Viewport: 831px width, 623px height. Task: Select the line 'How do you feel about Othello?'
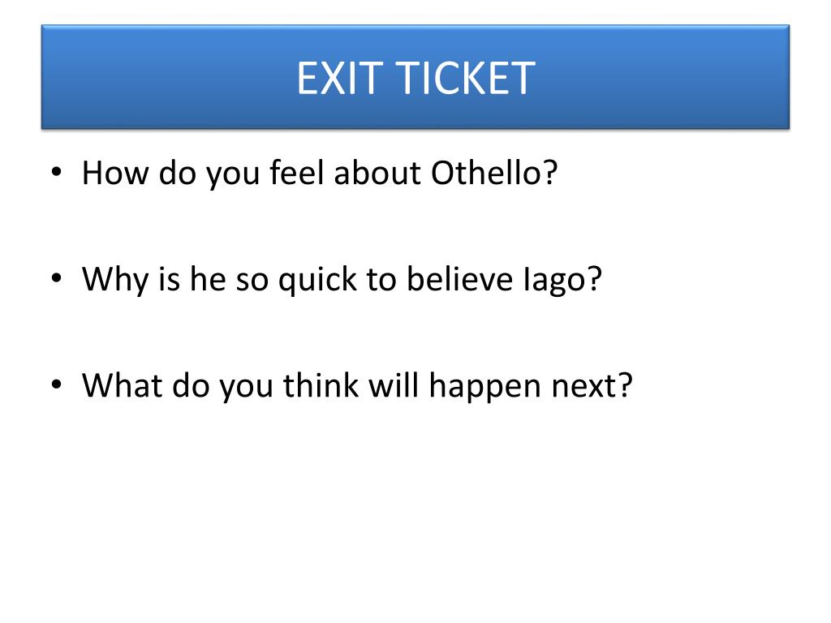pyautogui.click(x=320, y=173)
